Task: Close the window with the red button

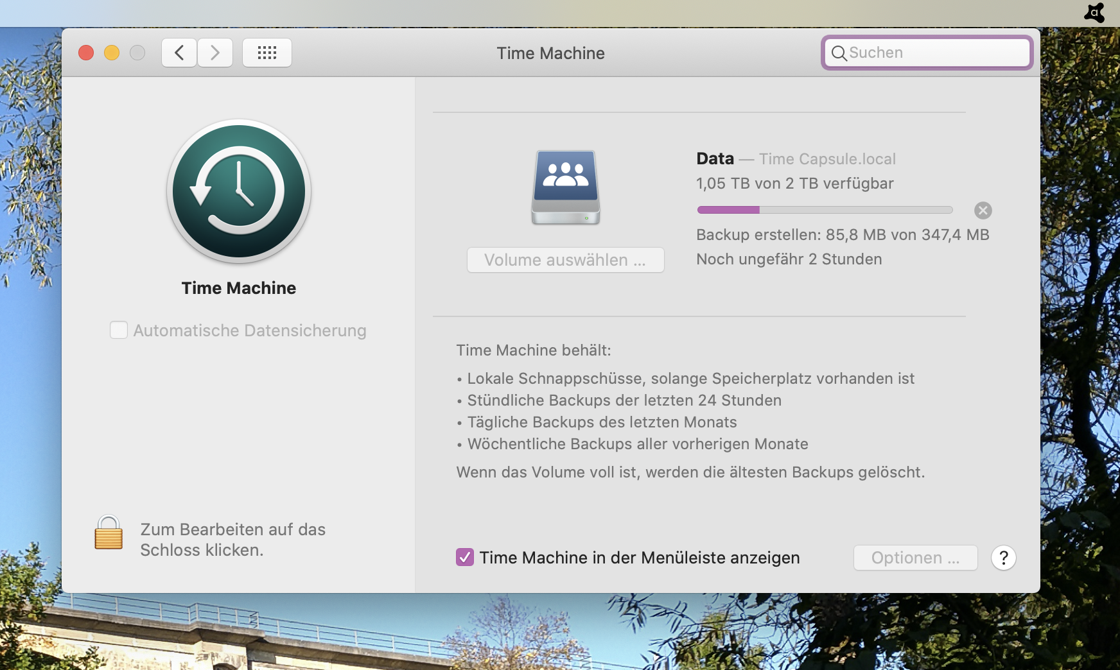Action: coord(86,53)
